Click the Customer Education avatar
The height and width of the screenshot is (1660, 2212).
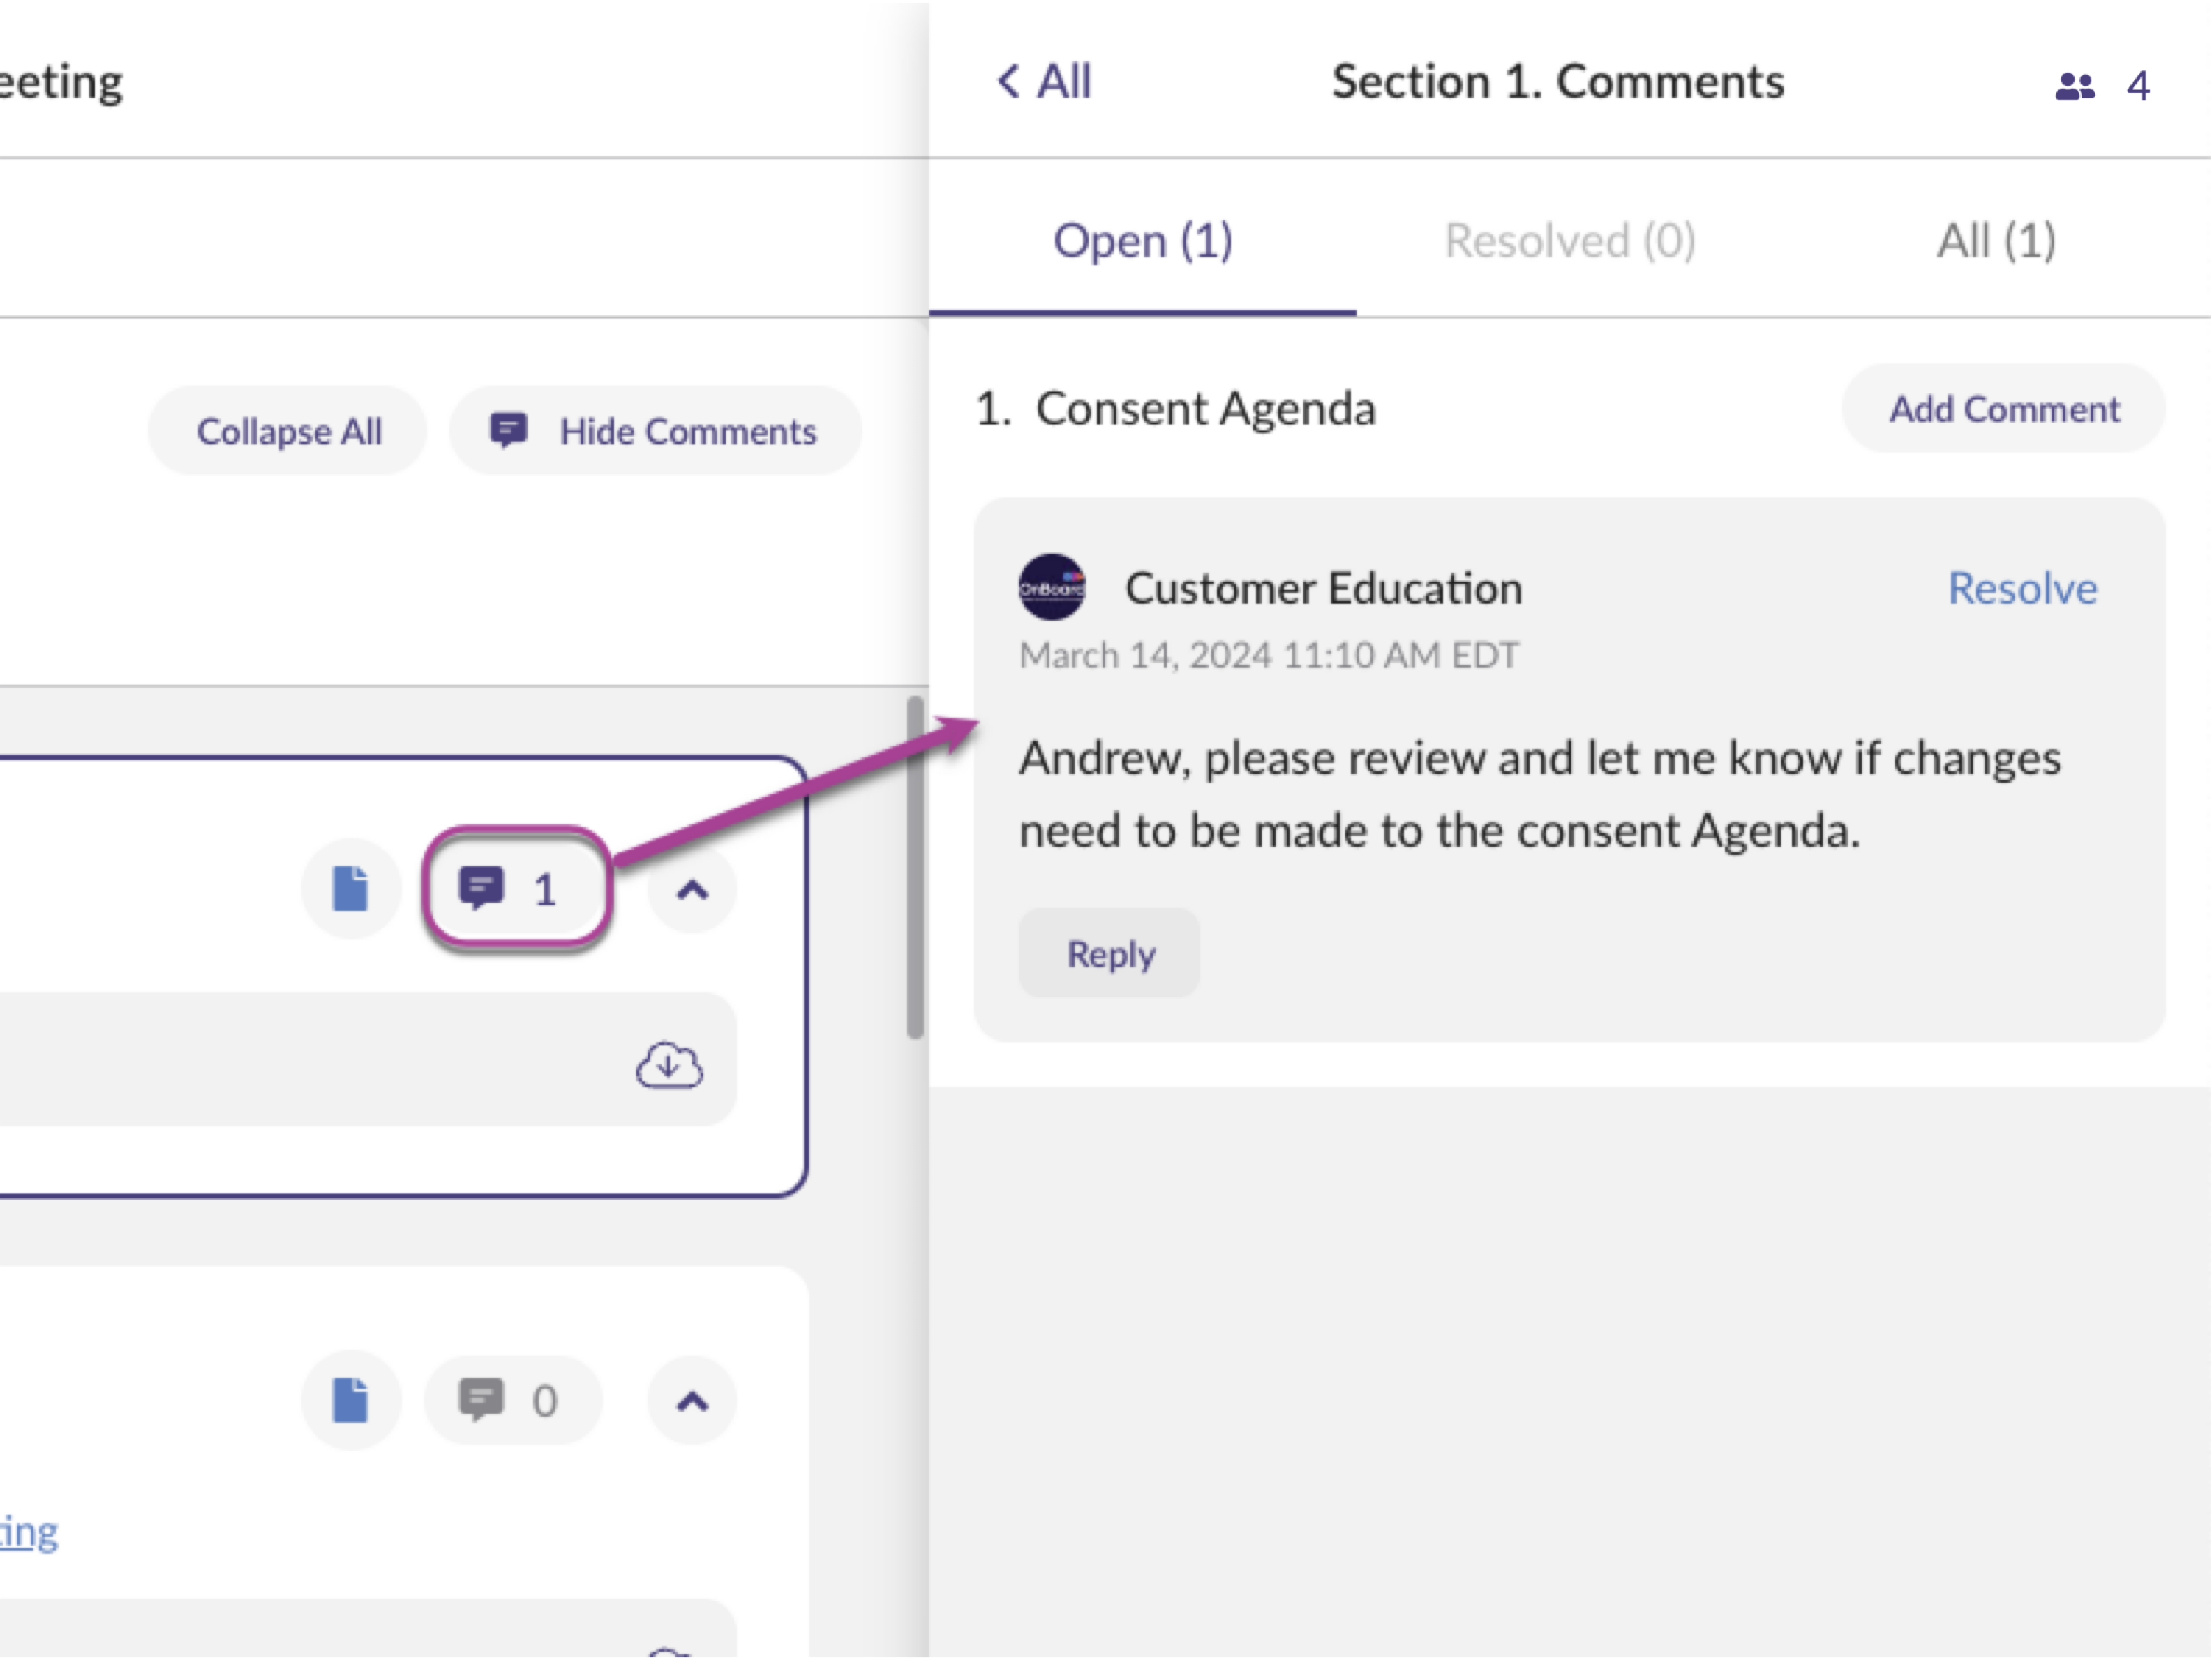pos(1052,588)
